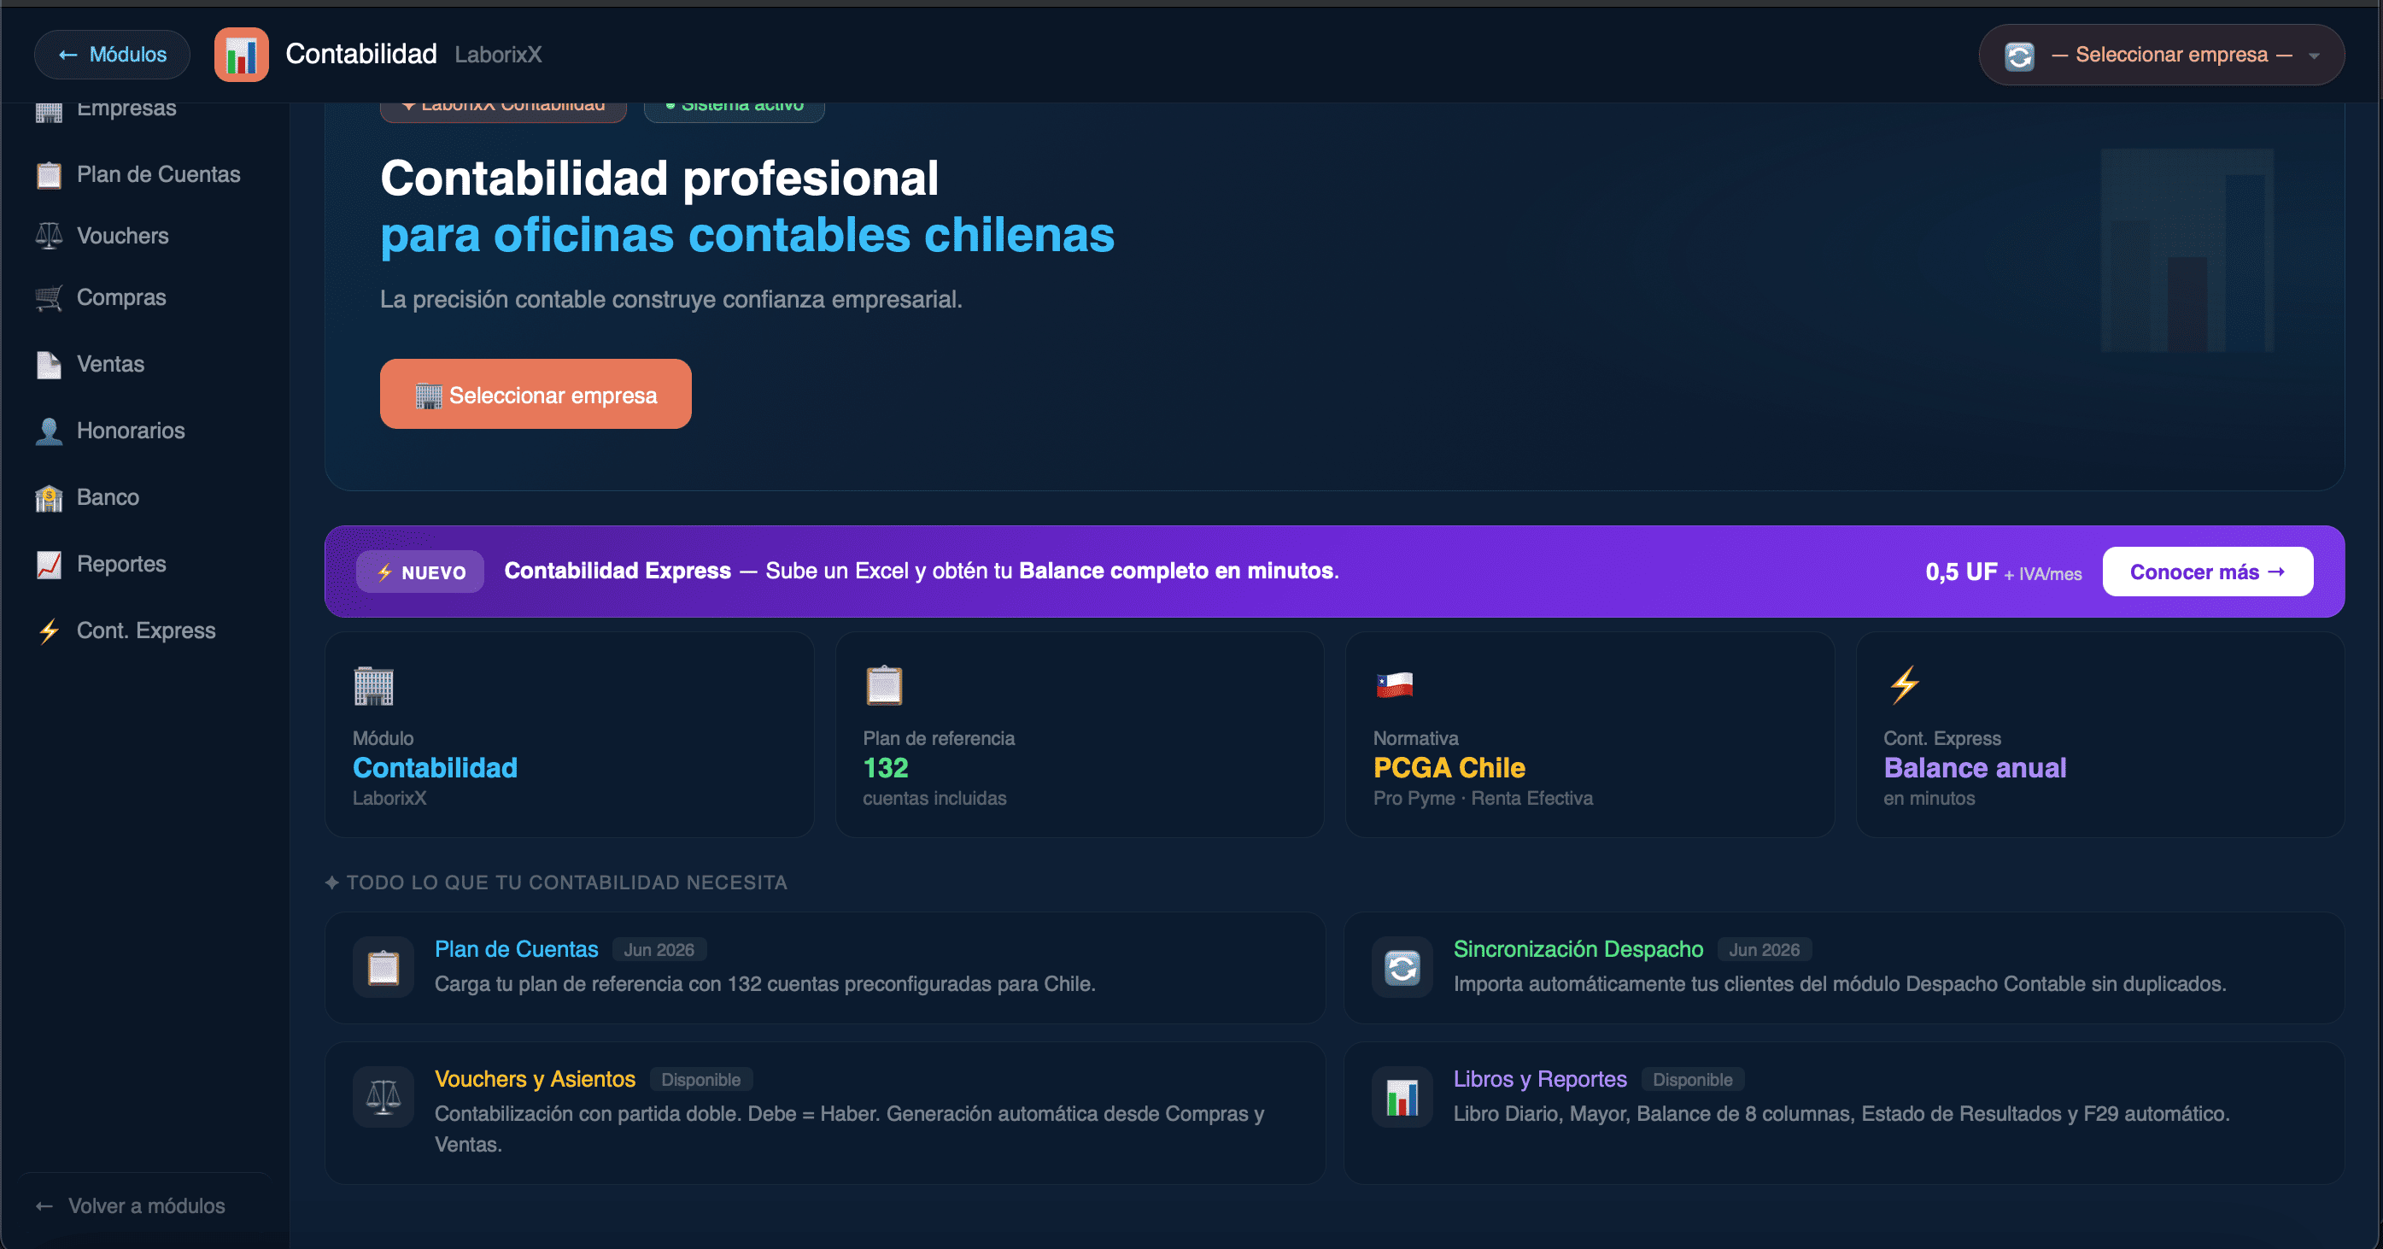Image resolution: width=2383 pixels, height=1249 pixels.
Task: Open the Vouchers y Asientos feature title
Action: click(535, 1079)
